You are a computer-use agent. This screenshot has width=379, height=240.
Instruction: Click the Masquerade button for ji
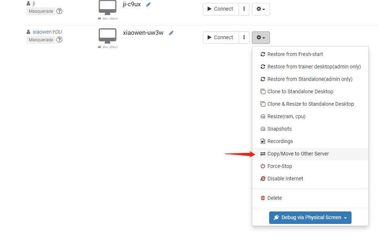[41, 11]
